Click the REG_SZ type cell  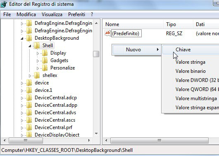[174, 34]
